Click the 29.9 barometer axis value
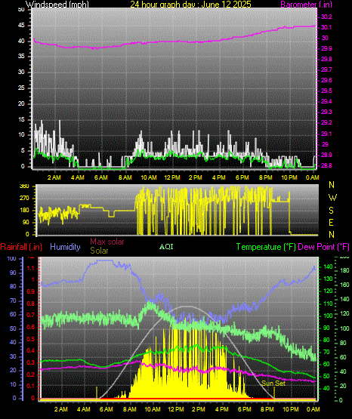This screenshot has height=419, width=352. (326, 48)
